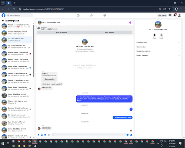Click Find friends button

(x=162, y=15)
